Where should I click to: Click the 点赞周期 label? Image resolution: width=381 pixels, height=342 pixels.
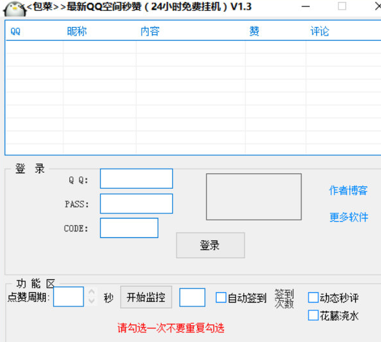pos(28,297)
